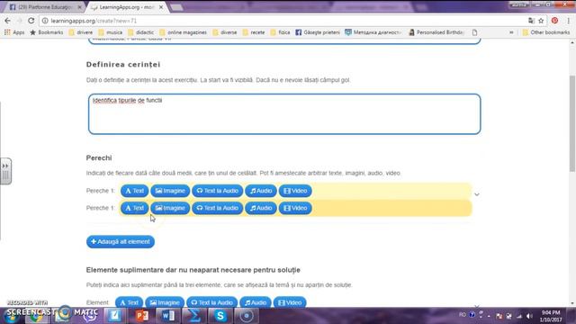Screen dimensions: 576x324
Task: Choose Text la Audio in the Element row
Action: coord(212,302)
